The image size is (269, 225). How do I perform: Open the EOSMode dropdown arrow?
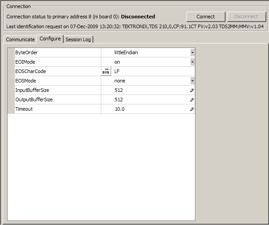click(192, 81)
